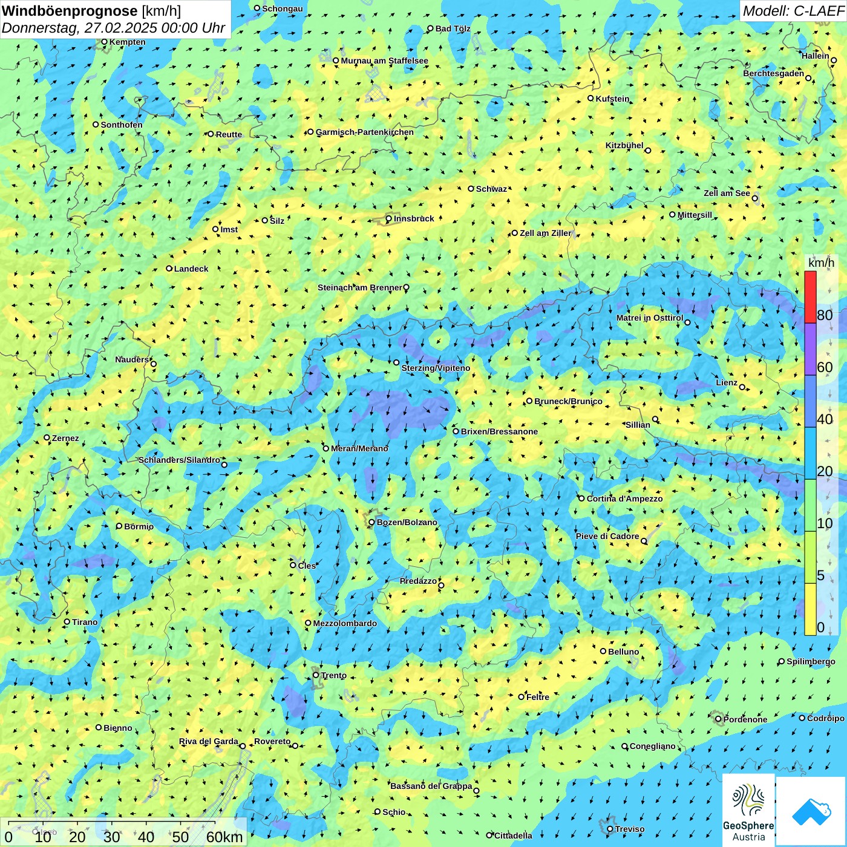Click the Cittadella label
Image resolution: width=847 pixels, height=847 pixels.
[513, 836]
